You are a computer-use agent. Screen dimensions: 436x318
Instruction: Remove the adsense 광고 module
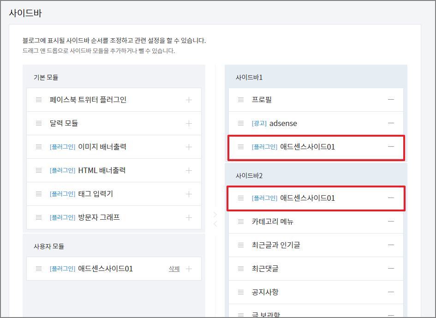(x=391, y=123)
